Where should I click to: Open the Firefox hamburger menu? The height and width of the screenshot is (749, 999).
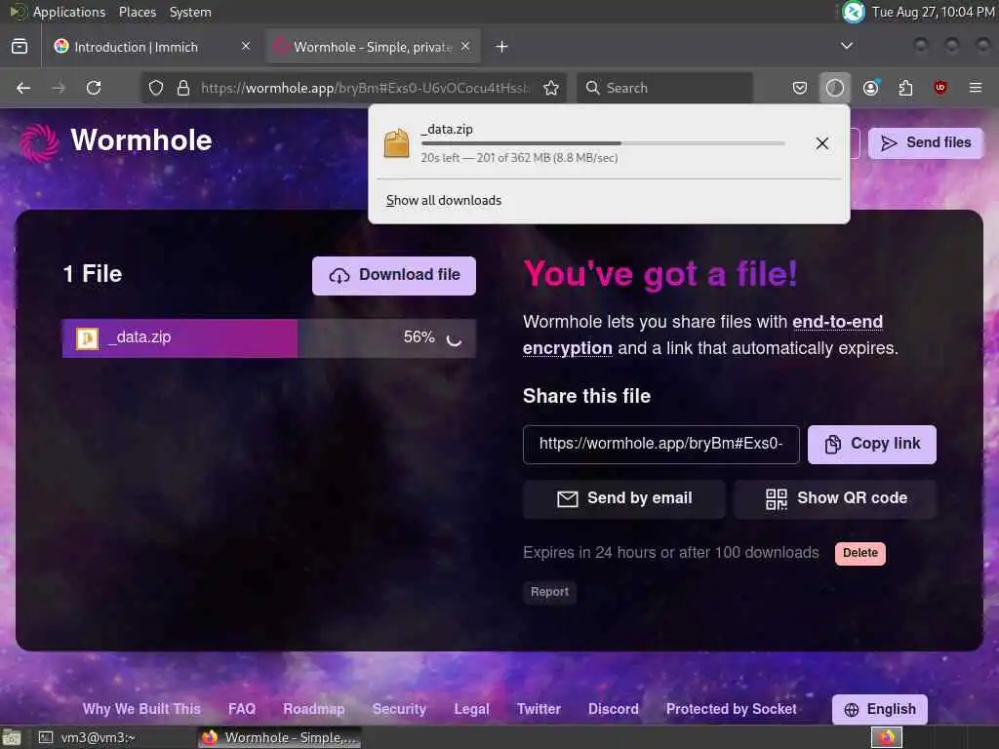976,88
